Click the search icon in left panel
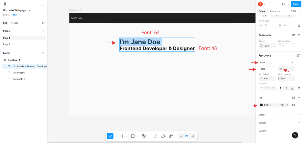Viewport: 303px width, 143px height. pos(43,23)
